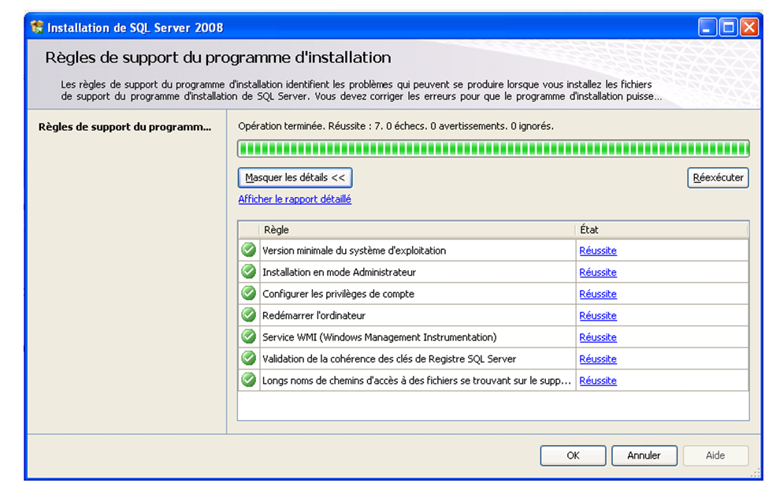Click the Annuler button
776x494 pixels.
[x=644, y=455]
